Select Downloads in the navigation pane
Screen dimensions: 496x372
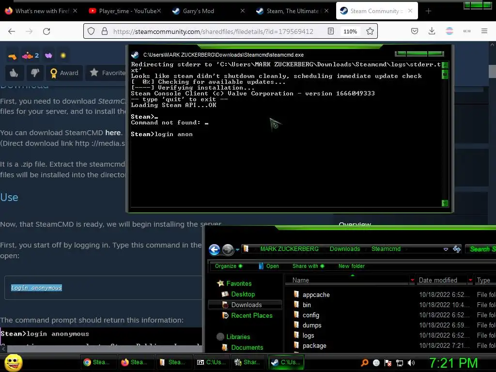point(245,305)
